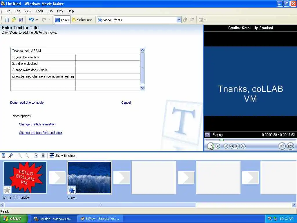Click the Save Project floppy icon

point(21,20)
